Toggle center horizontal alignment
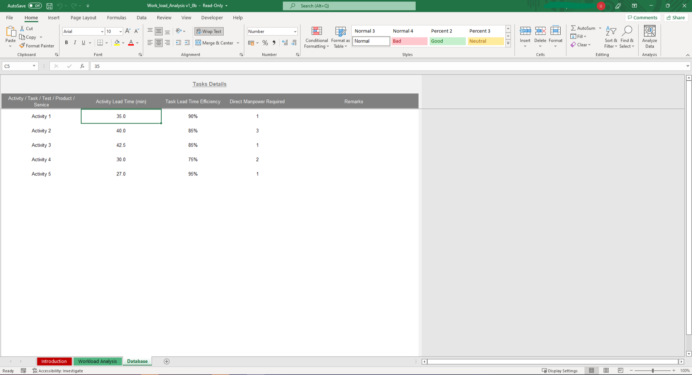Viewport: 692px width, 375px height. click(159, 43)
